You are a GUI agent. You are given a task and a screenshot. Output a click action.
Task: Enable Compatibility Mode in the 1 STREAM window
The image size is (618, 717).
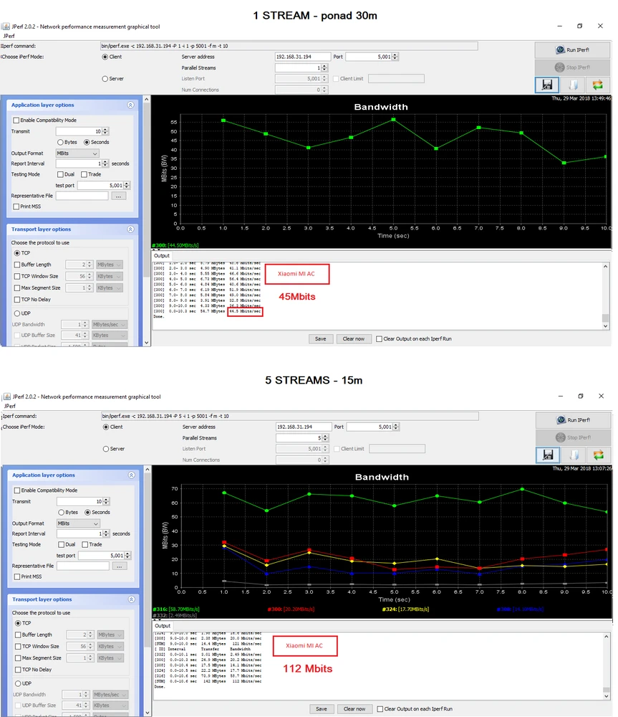tap(16, 120)
